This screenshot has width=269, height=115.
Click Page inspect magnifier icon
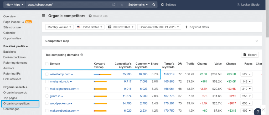[23, 22]
